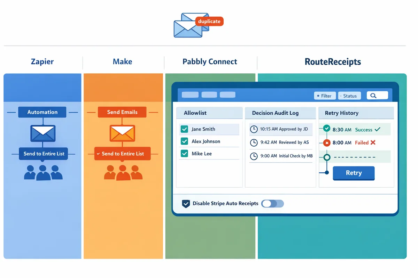Click the clock icon beside 9:42 AM

coord(254,142)
